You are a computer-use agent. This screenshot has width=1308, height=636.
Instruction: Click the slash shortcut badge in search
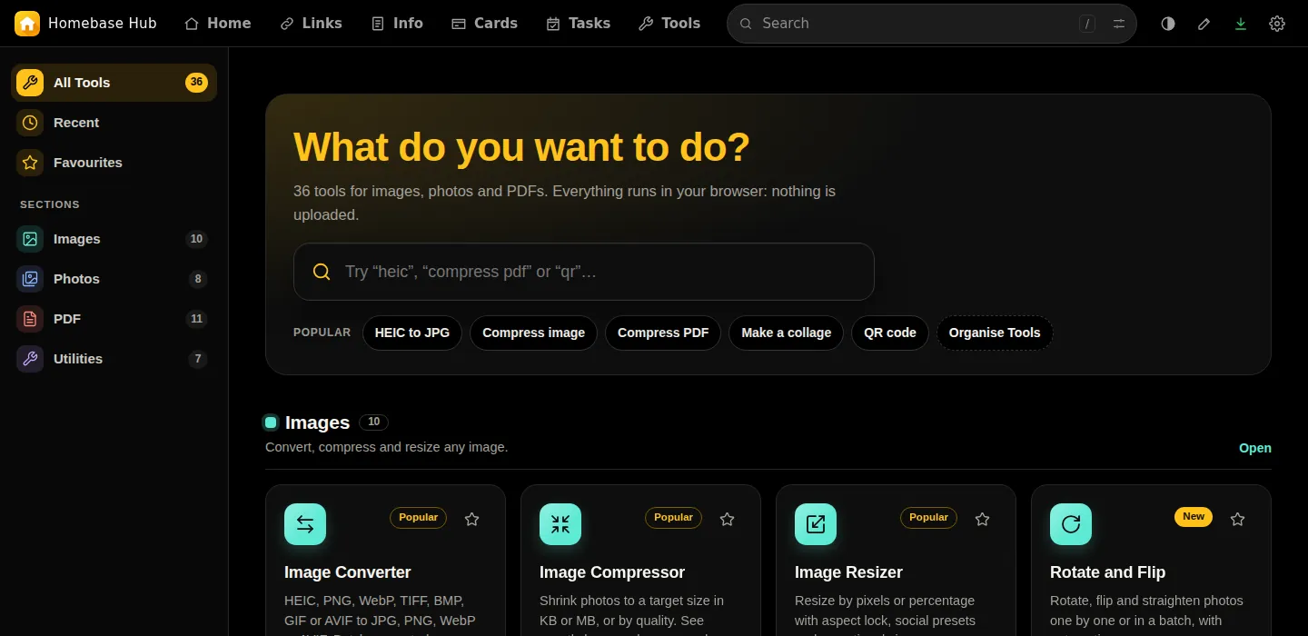tap(1087, 24)
